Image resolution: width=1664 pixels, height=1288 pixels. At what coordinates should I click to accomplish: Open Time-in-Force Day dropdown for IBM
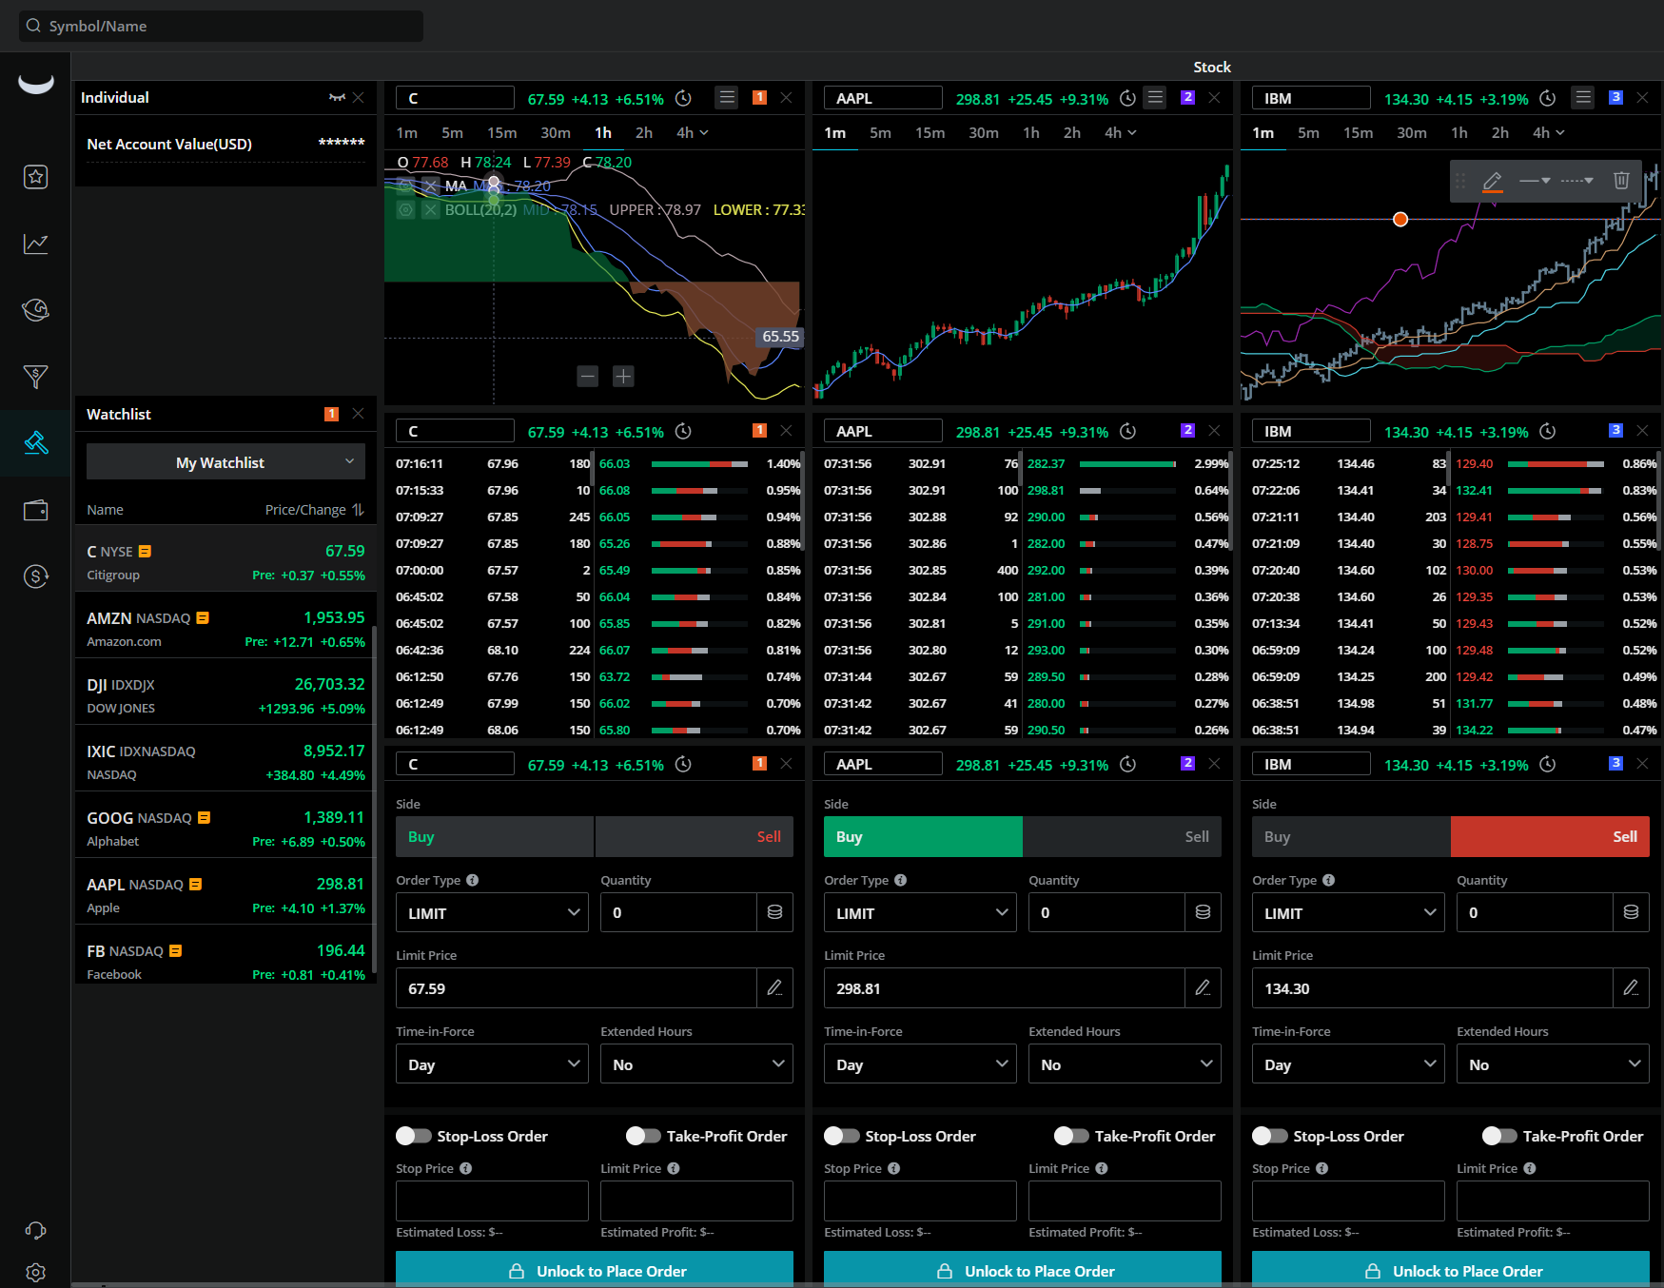[x=1348, y=1064]
